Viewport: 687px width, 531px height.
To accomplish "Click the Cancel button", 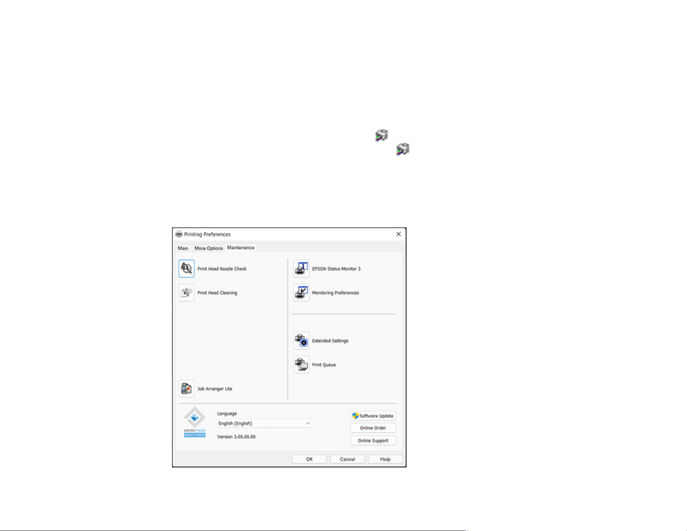I will (347, 459).
